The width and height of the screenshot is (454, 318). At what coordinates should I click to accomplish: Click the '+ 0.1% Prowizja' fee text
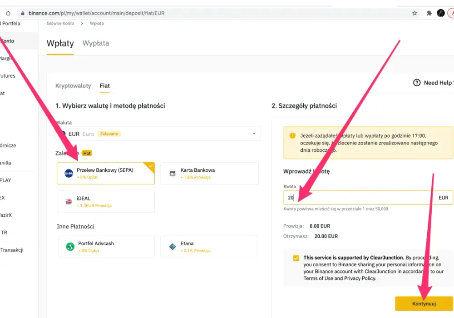195,250
